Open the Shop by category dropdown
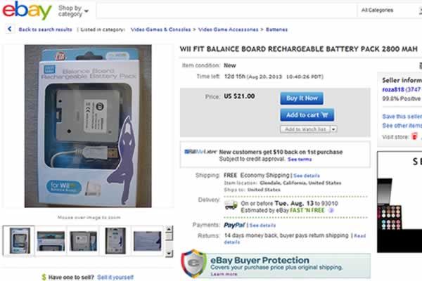This screenshot has width=422, height=281. pos(73,11)
